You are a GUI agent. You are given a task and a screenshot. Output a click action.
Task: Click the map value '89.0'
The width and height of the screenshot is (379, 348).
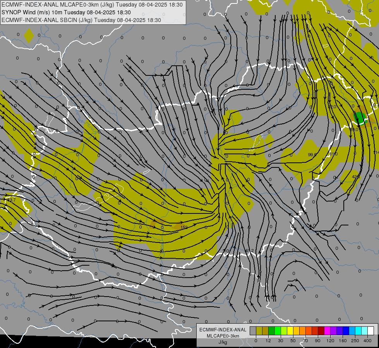click(354, 130)
